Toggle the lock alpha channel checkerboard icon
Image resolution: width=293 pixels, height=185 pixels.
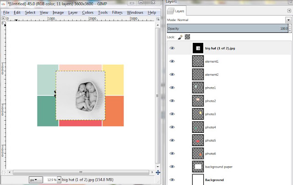click(x=187, y=37)
